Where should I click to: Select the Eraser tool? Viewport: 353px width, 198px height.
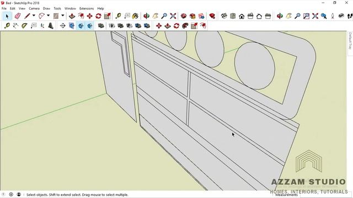(x=17, y=16)
